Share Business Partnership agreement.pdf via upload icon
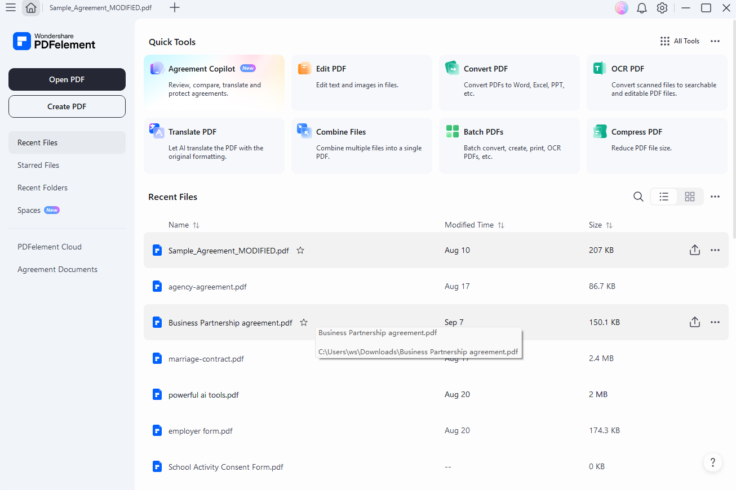This screenshot has width=736, height=490. point(695,322)
